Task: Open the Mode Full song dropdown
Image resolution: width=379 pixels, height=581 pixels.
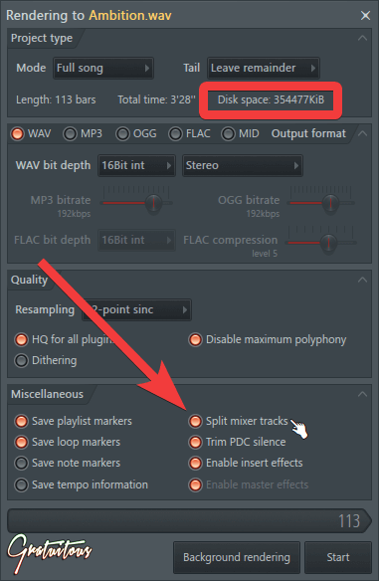Action: point(103,69)
